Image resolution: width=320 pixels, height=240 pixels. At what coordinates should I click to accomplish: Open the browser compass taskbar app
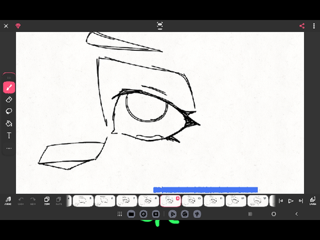pos(143,214)
